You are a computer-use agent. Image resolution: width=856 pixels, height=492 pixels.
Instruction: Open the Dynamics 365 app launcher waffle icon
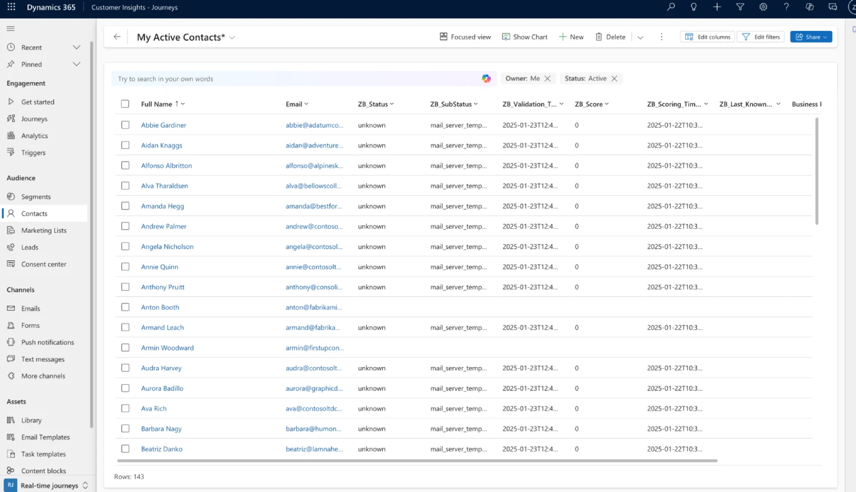tap(11, 7)
